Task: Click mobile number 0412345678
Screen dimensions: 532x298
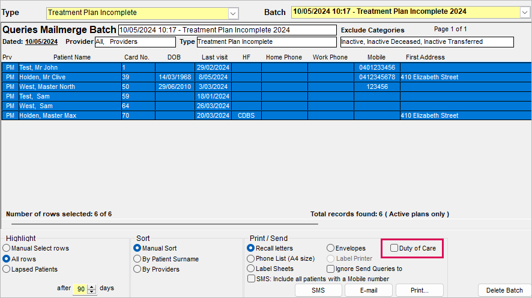Action: (377, 77)
